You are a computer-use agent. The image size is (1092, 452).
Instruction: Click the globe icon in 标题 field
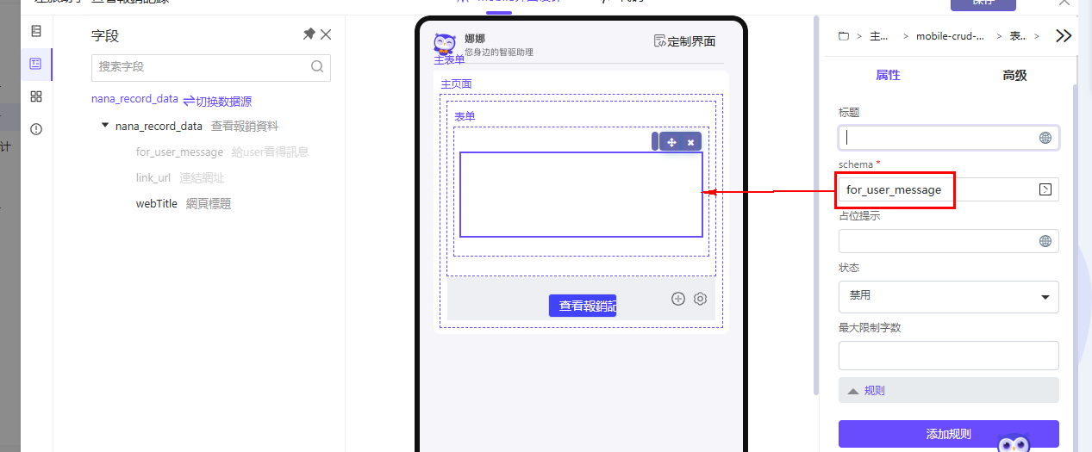(1045, 138)
